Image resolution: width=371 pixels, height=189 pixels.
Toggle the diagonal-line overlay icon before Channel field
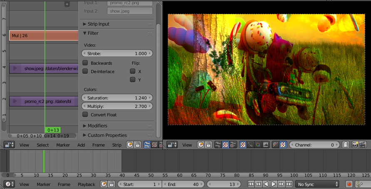click(x=275, y=145)
